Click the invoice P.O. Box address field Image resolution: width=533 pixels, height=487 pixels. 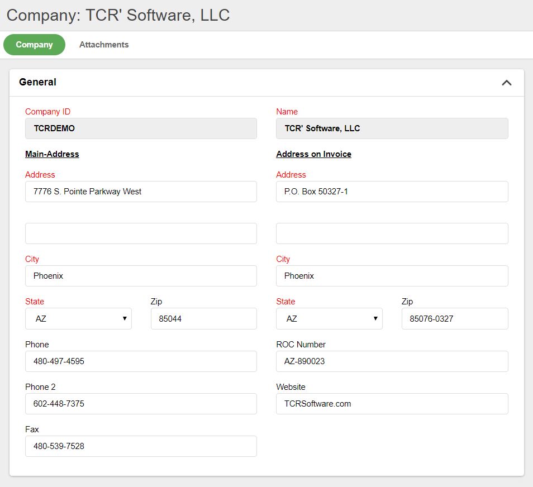click(392, 192)
